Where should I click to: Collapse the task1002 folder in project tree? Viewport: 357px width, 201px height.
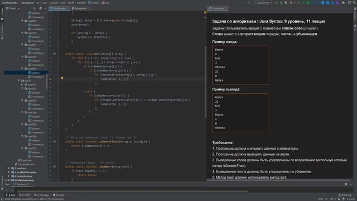click(x=22, y=88)
